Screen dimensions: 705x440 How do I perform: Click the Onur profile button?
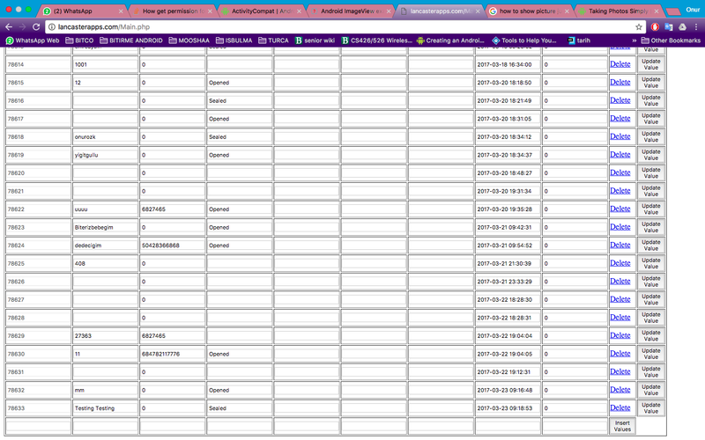click(x=693, y=10)
